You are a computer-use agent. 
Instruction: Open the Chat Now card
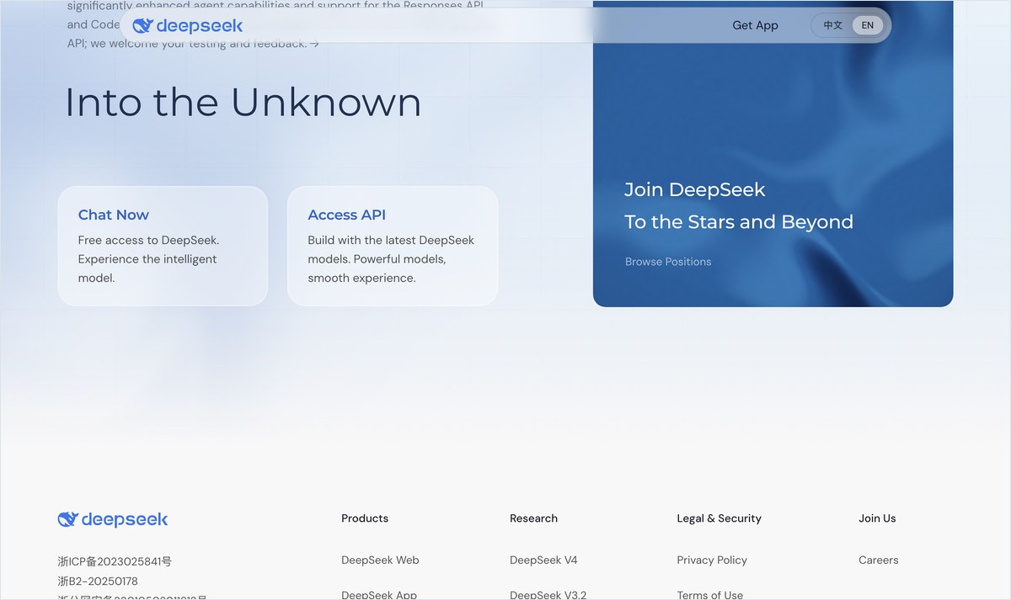(163, 246)
